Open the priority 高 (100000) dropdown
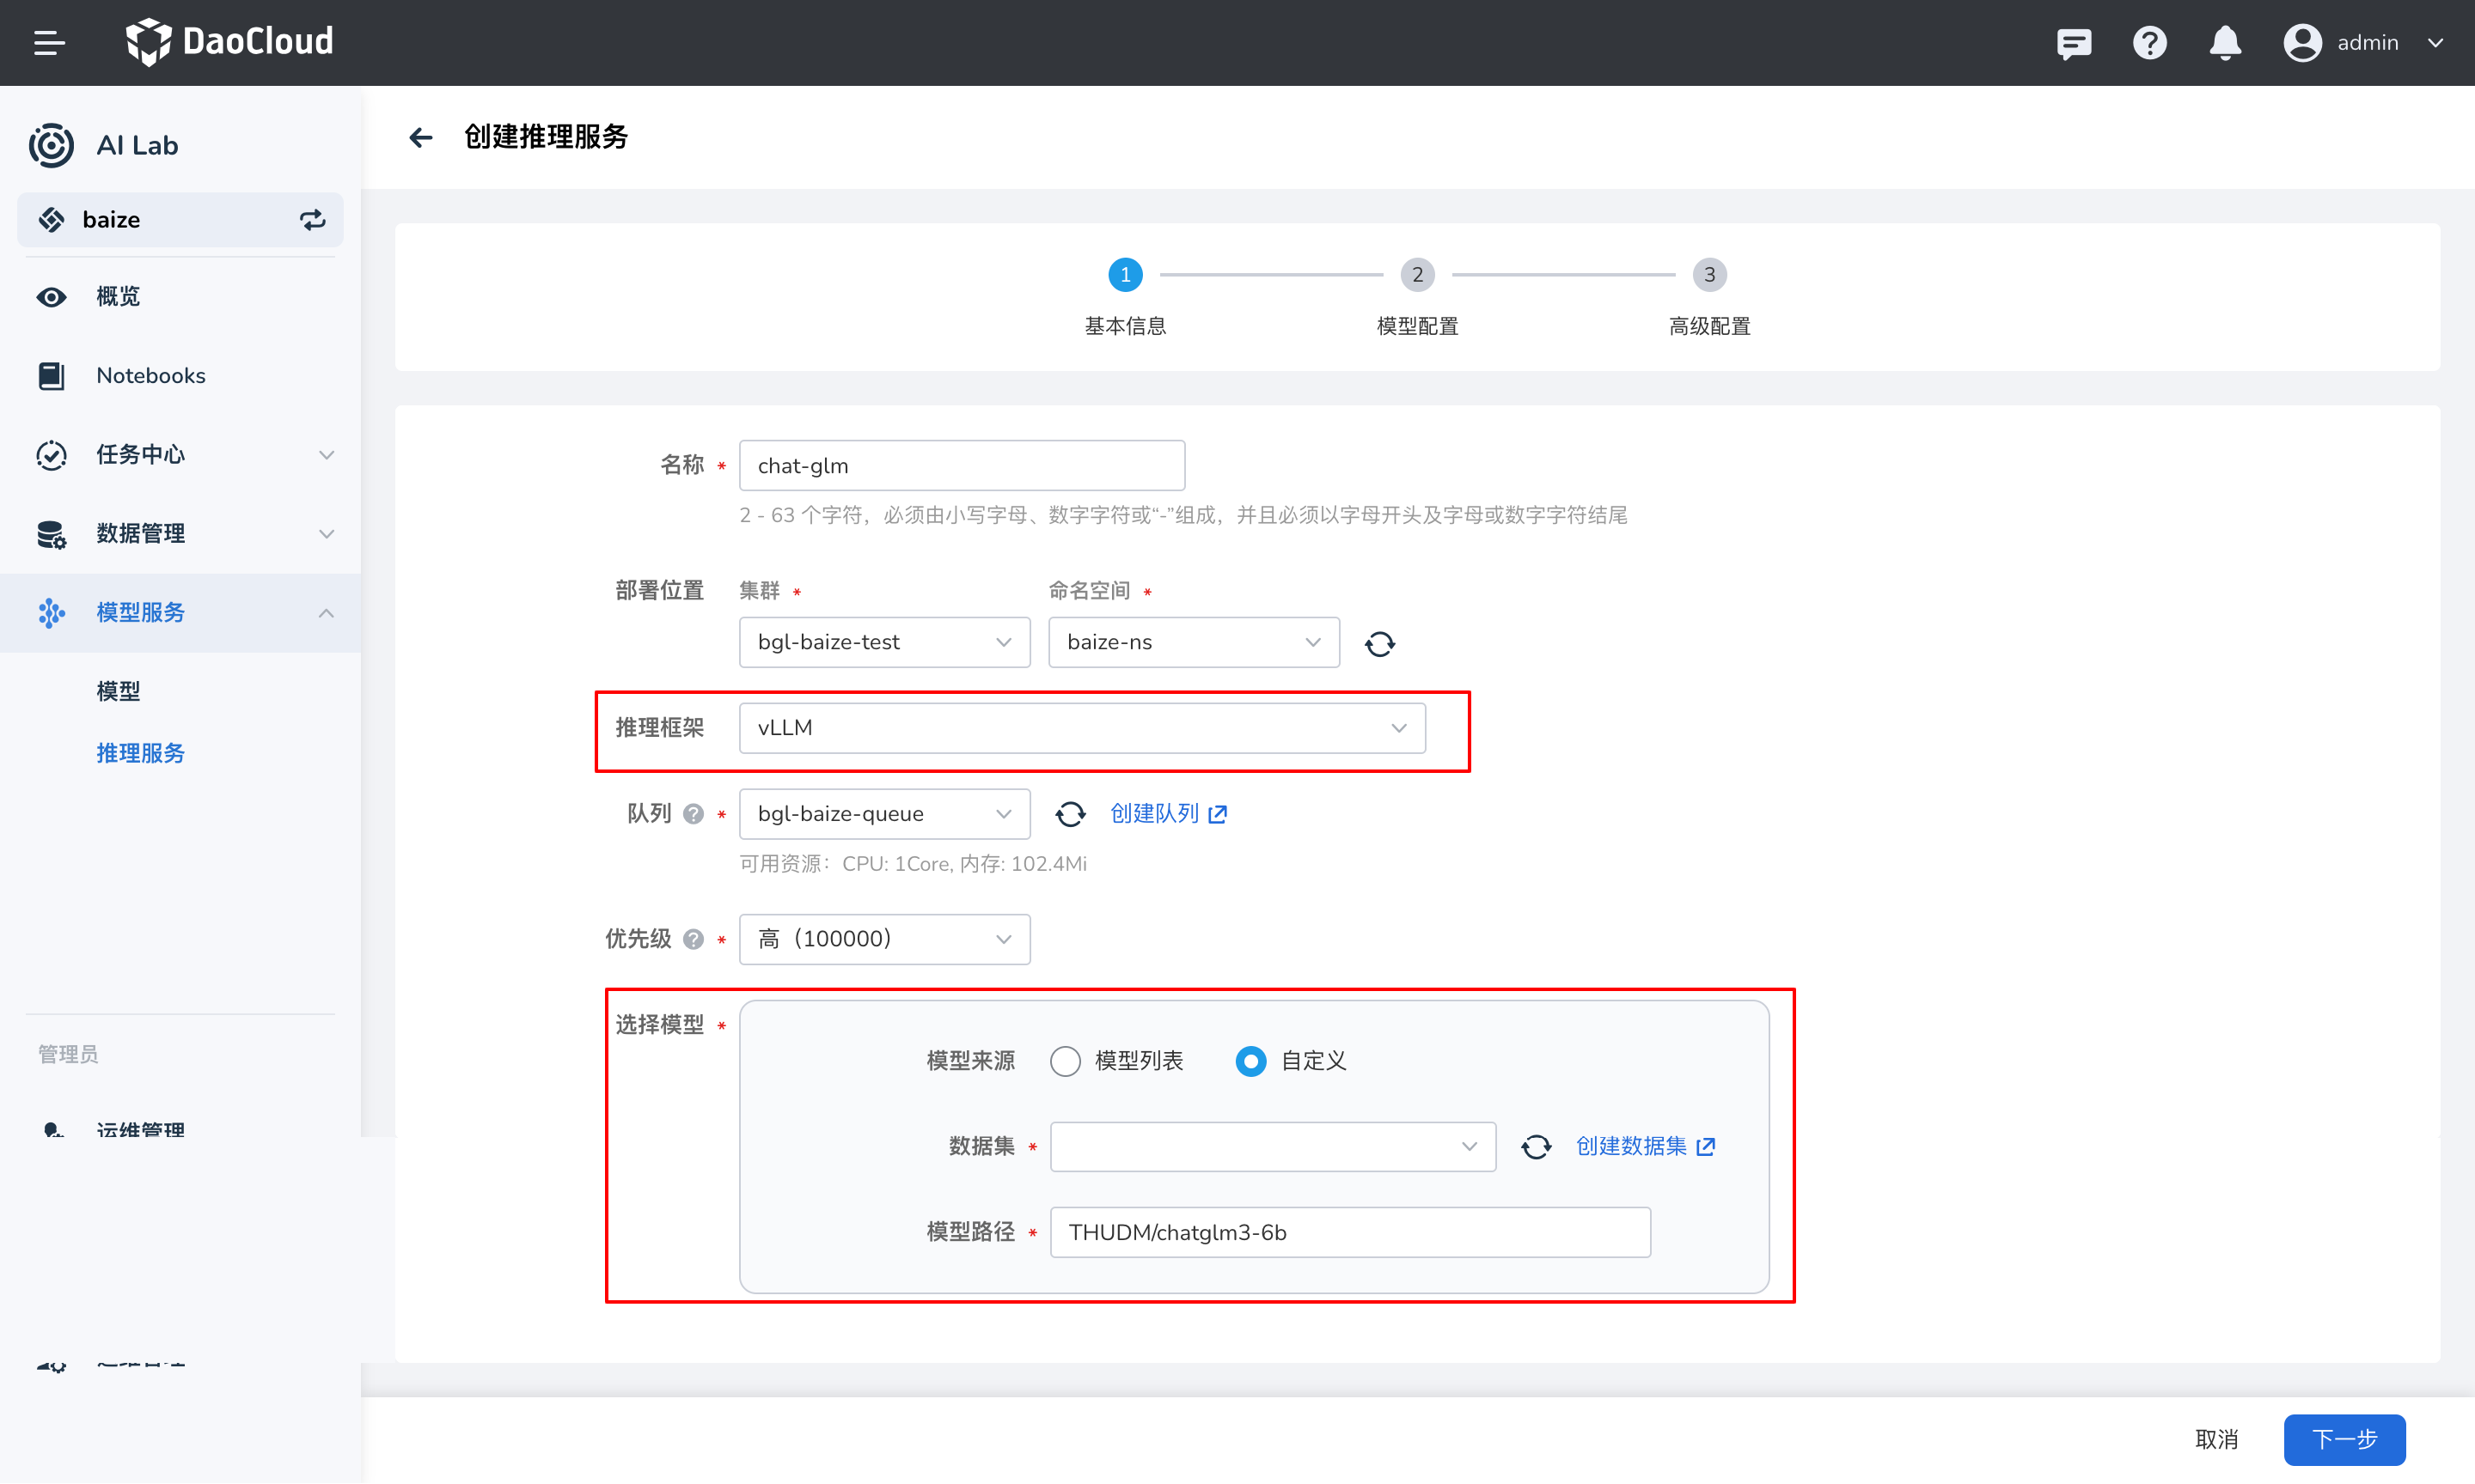Screen dimensions: 2475x1484 [883, 939]
